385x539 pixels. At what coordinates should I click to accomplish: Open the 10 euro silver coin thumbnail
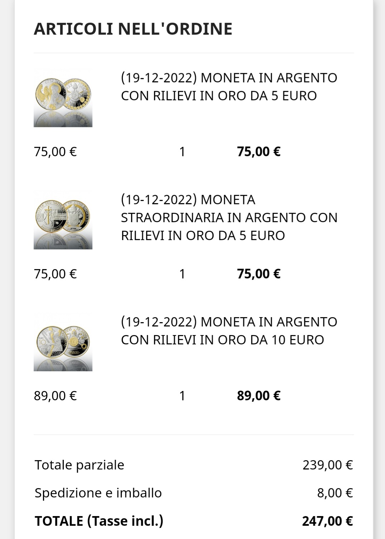63,342
